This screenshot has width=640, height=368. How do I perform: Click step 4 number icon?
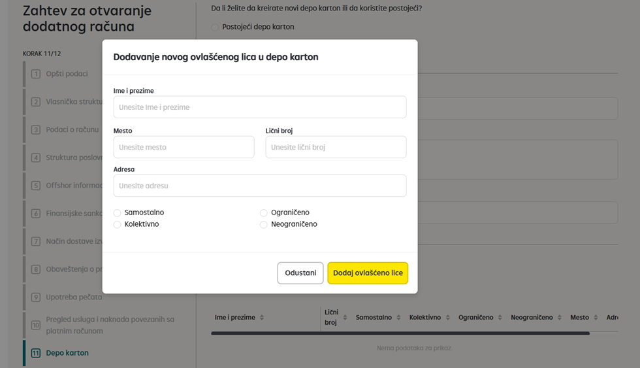[36, 158]
